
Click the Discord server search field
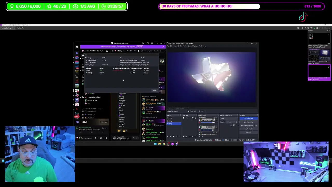click(x=153, y=51)
